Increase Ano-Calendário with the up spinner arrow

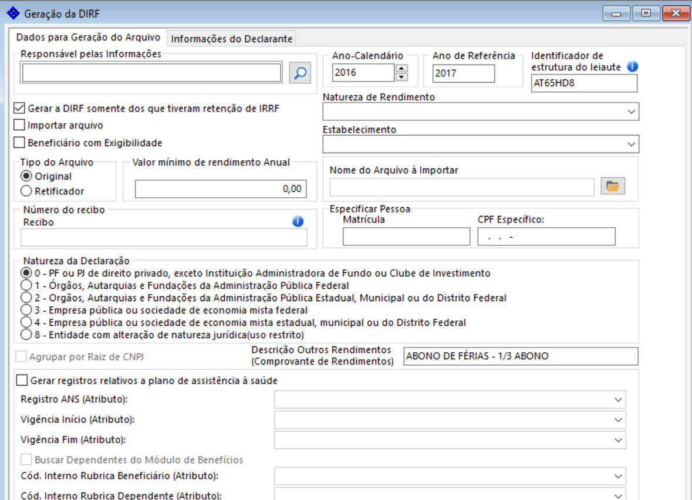401,69
